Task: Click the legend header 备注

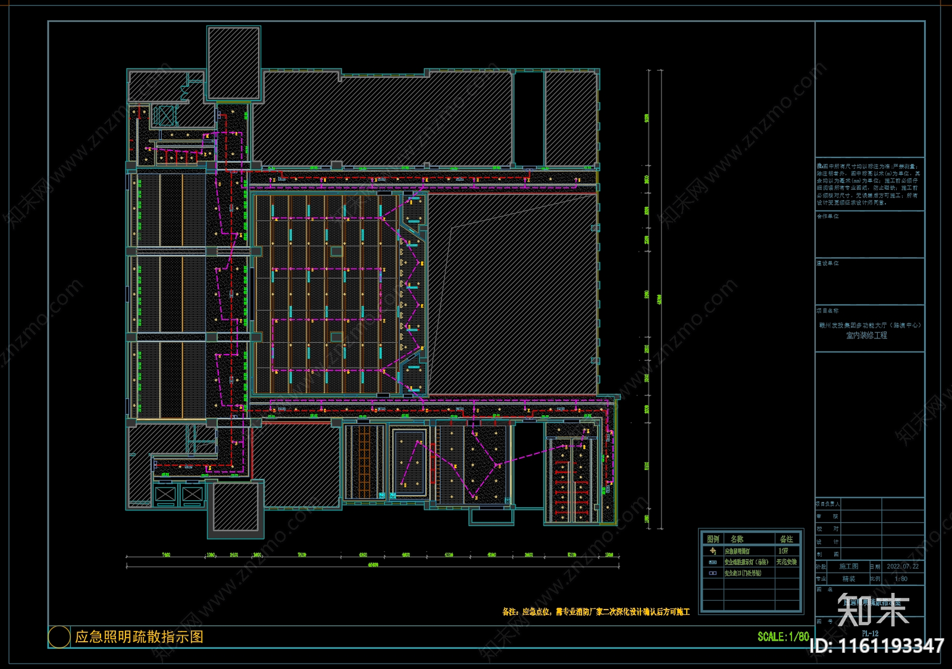Action: [786, 539]
